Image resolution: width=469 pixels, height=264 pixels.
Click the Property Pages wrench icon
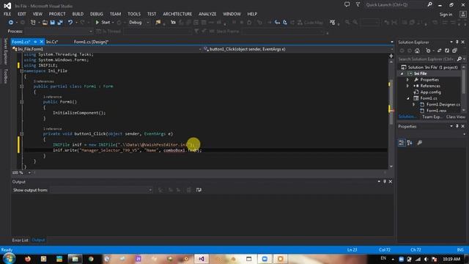[420, 143]
